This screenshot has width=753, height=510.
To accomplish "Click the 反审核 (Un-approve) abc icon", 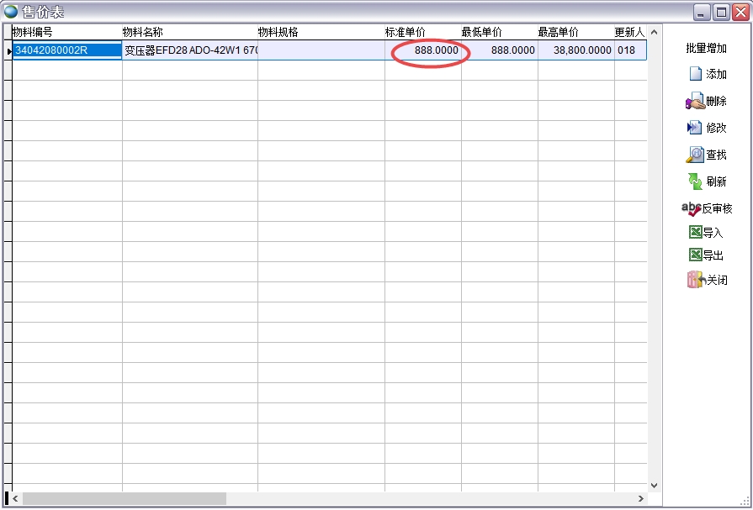I will pyautogui.click(x=691, y=208).
